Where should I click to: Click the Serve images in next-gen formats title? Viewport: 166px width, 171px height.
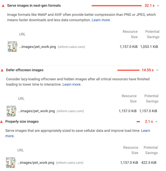point(34,6)
